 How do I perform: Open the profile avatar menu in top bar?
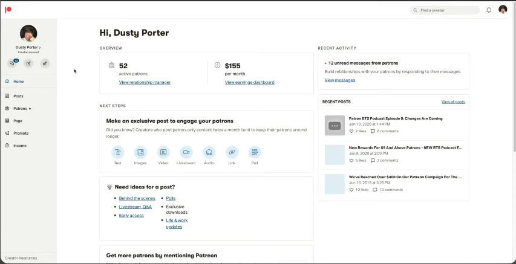pos(503,10)
